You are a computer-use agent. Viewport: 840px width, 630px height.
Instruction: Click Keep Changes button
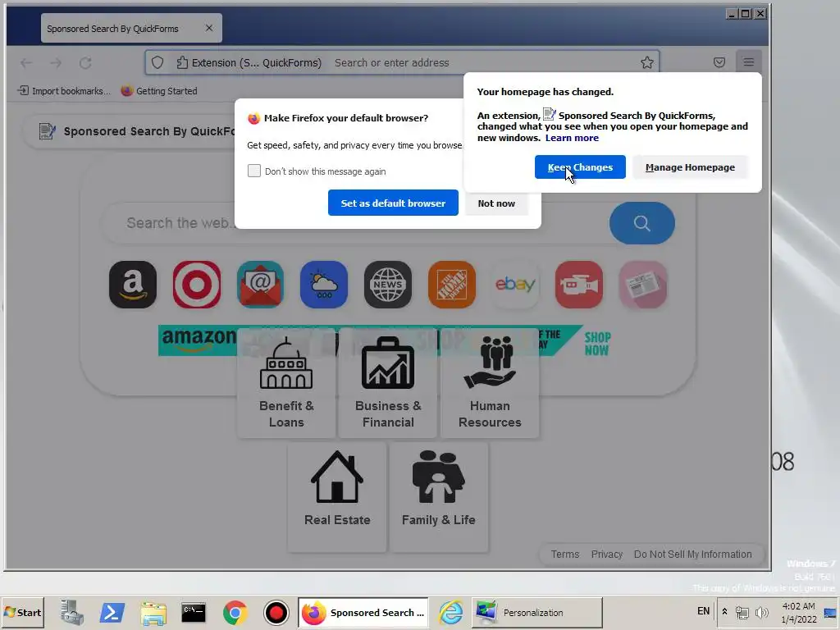pyautogui.click(x=580, y=167)
